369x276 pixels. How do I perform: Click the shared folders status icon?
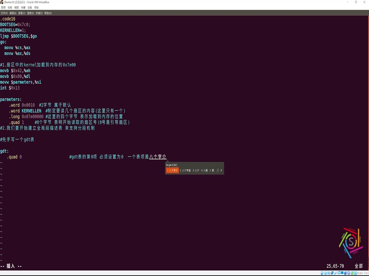[x=339, y=273]
